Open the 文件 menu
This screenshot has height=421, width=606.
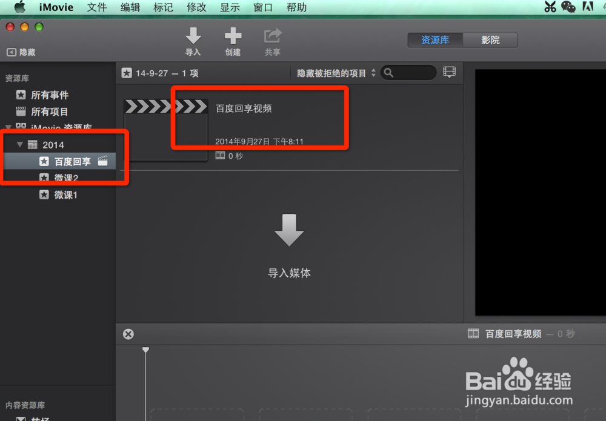[96, 7]
